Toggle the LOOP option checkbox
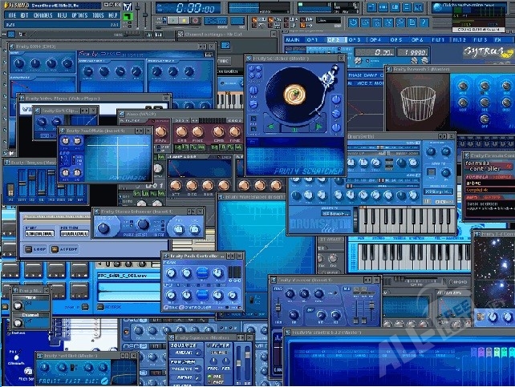The width and height of the screenshot is (515, 387). tap(30, 249)
